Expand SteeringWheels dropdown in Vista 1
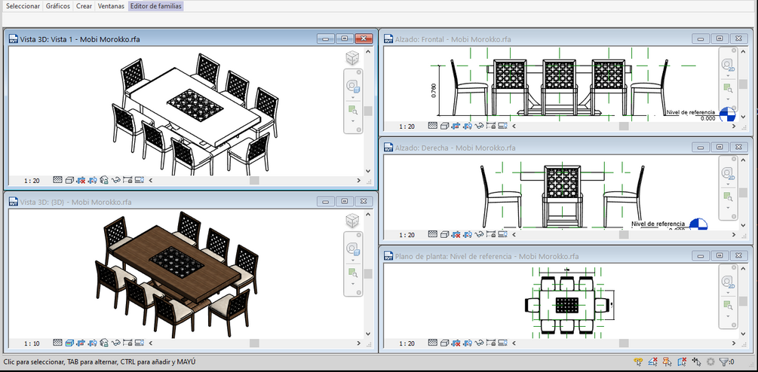The image size is (758, 372). (x=353, y=97)
